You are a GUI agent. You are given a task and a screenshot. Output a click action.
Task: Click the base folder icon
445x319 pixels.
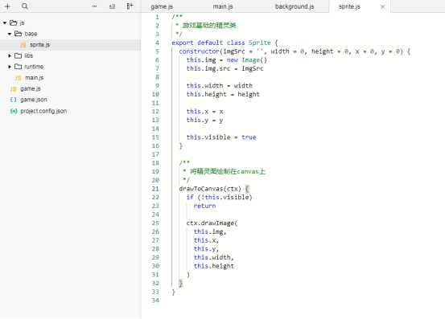point(19,34)
